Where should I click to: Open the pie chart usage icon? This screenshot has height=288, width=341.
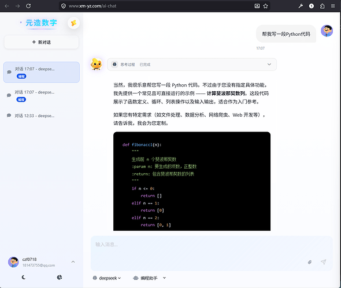click(60, 277)
